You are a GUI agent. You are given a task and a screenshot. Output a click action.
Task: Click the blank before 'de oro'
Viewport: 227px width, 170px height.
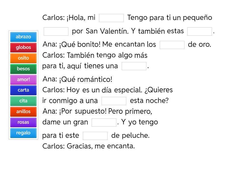[172, 45]
